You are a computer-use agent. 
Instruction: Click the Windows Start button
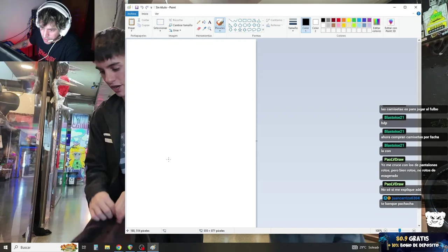click(6, 247)
